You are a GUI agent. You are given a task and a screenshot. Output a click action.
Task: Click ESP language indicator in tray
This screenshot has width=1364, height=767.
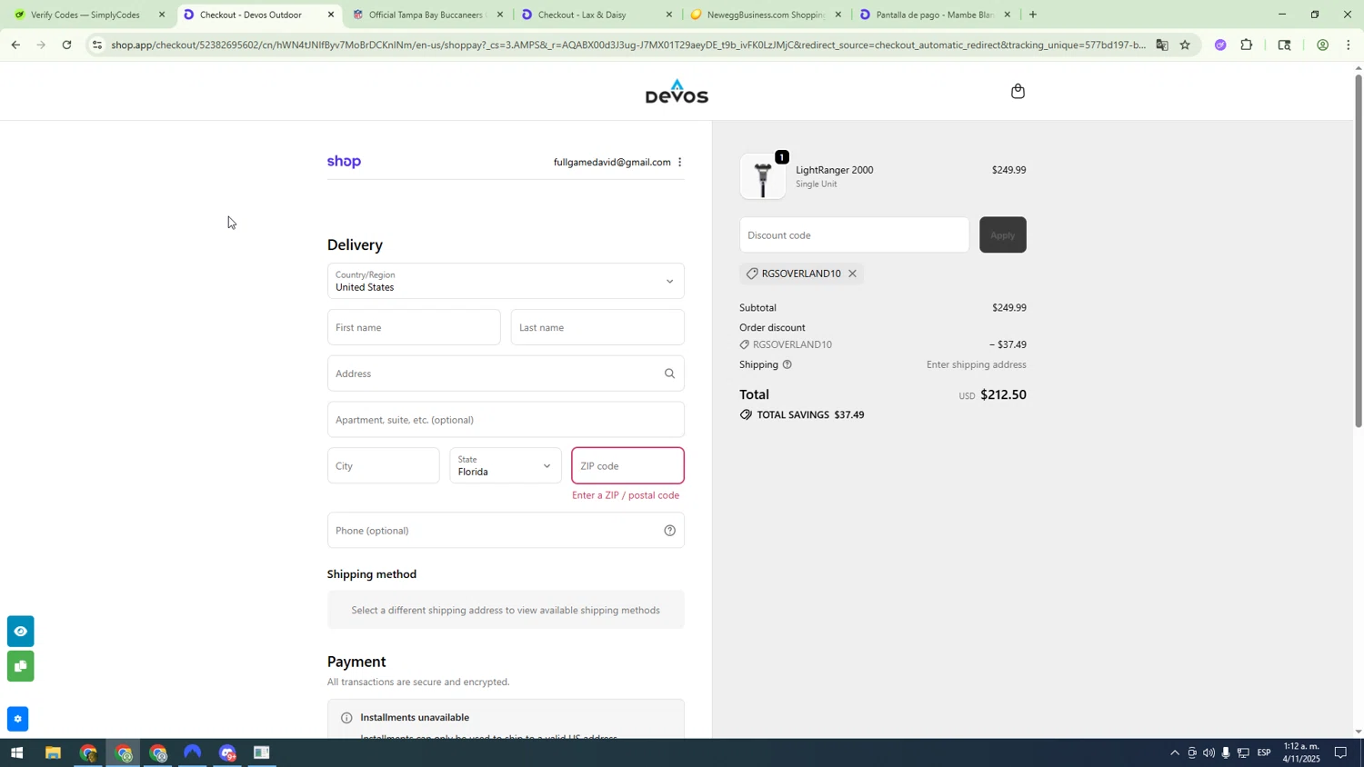tap(1264, 752)
